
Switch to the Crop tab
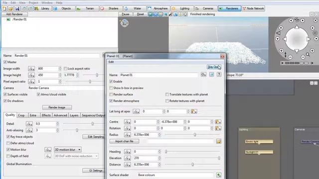[x=21, y=115]
